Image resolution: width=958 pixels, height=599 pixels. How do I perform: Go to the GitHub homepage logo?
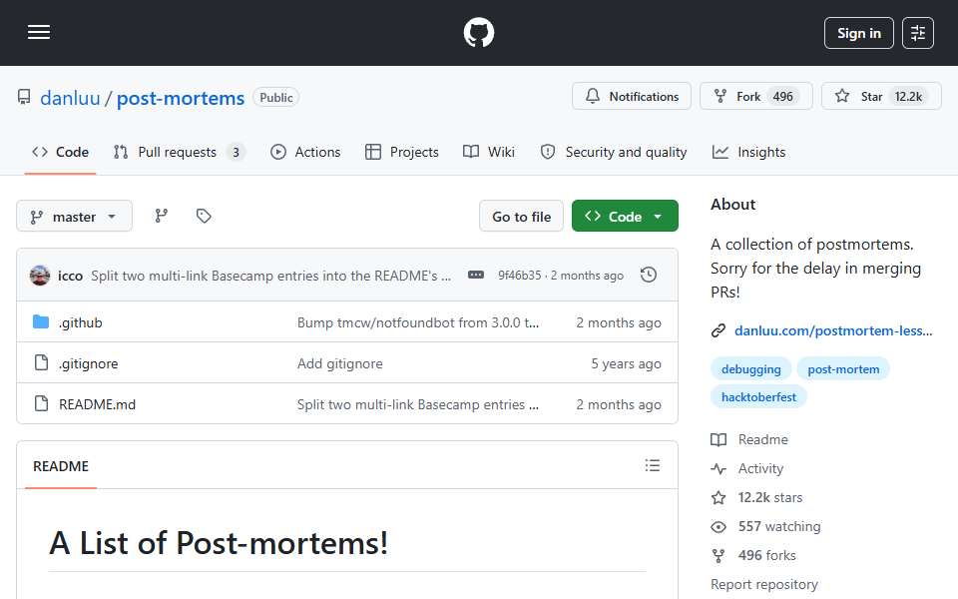[478, 32]
